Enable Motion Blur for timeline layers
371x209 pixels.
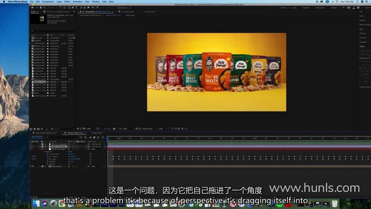coord(98,137)
